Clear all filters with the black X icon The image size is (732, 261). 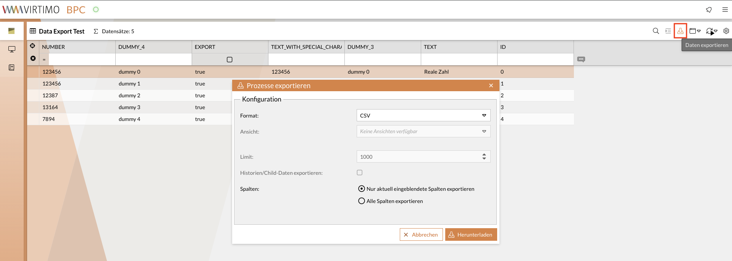pos(33,58)
